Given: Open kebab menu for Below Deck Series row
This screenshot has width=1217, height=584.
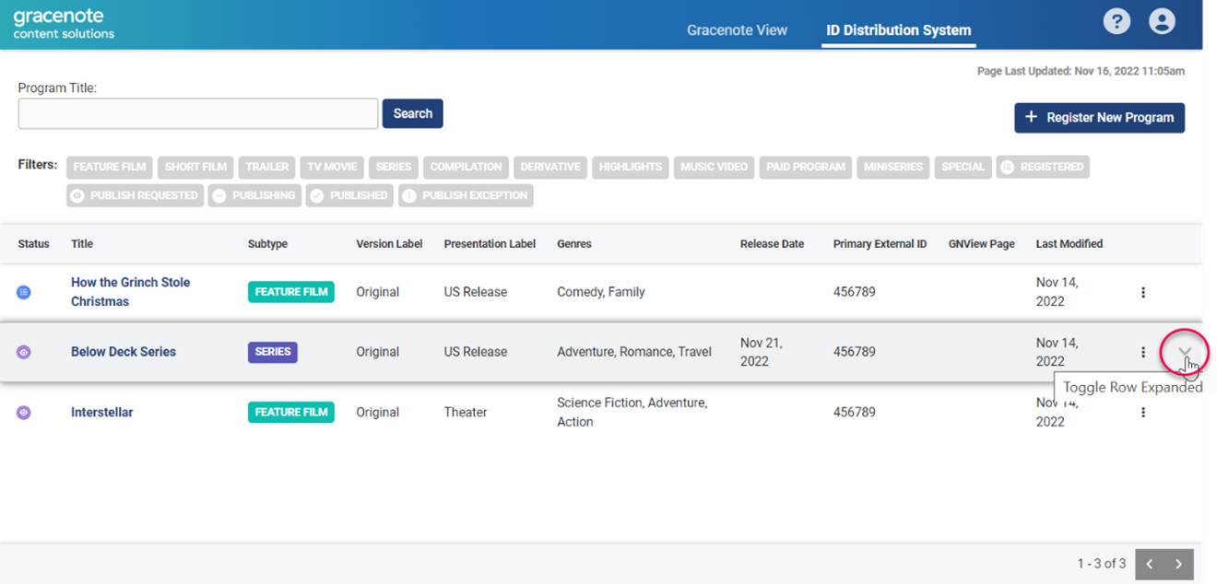Looking at the screenshot, I should point(1143,352).
